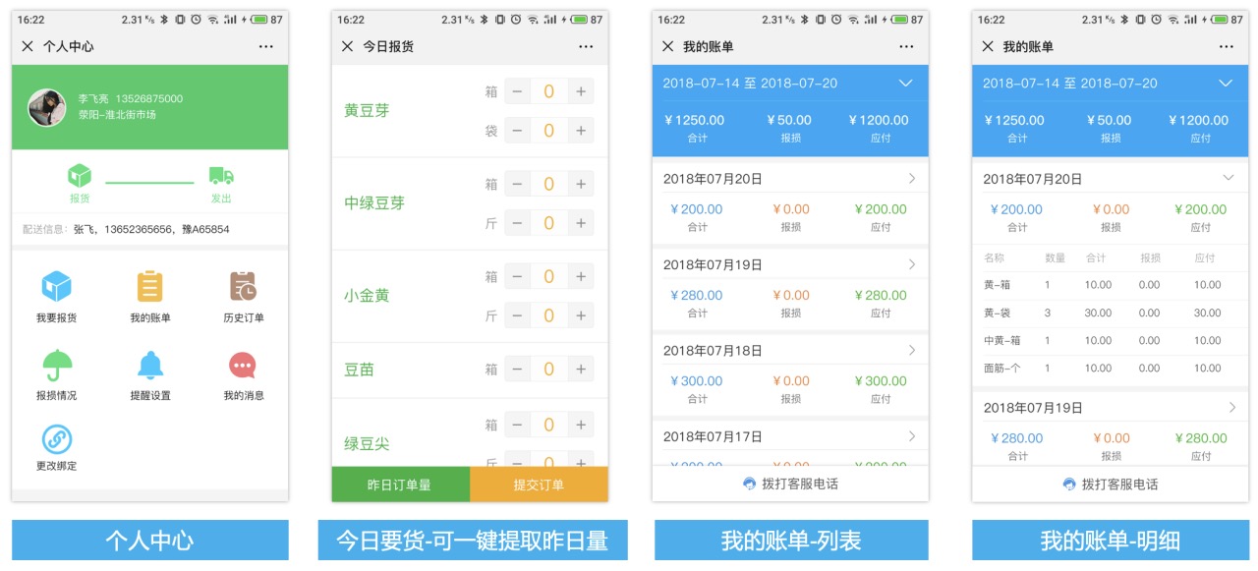Click ¥280.00 应付 for 07月19日 in list
The height and width of the screenshot is (571, 1258).
[x=882, y=295]
